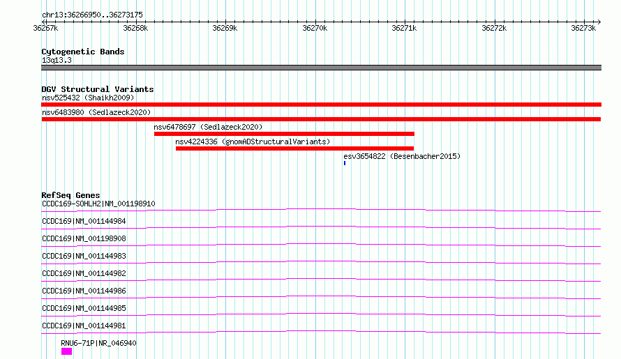Click the 36271k ruler tick label
Image resolution: width=621 pixels, height=359 pixels.
pos(405,28)
